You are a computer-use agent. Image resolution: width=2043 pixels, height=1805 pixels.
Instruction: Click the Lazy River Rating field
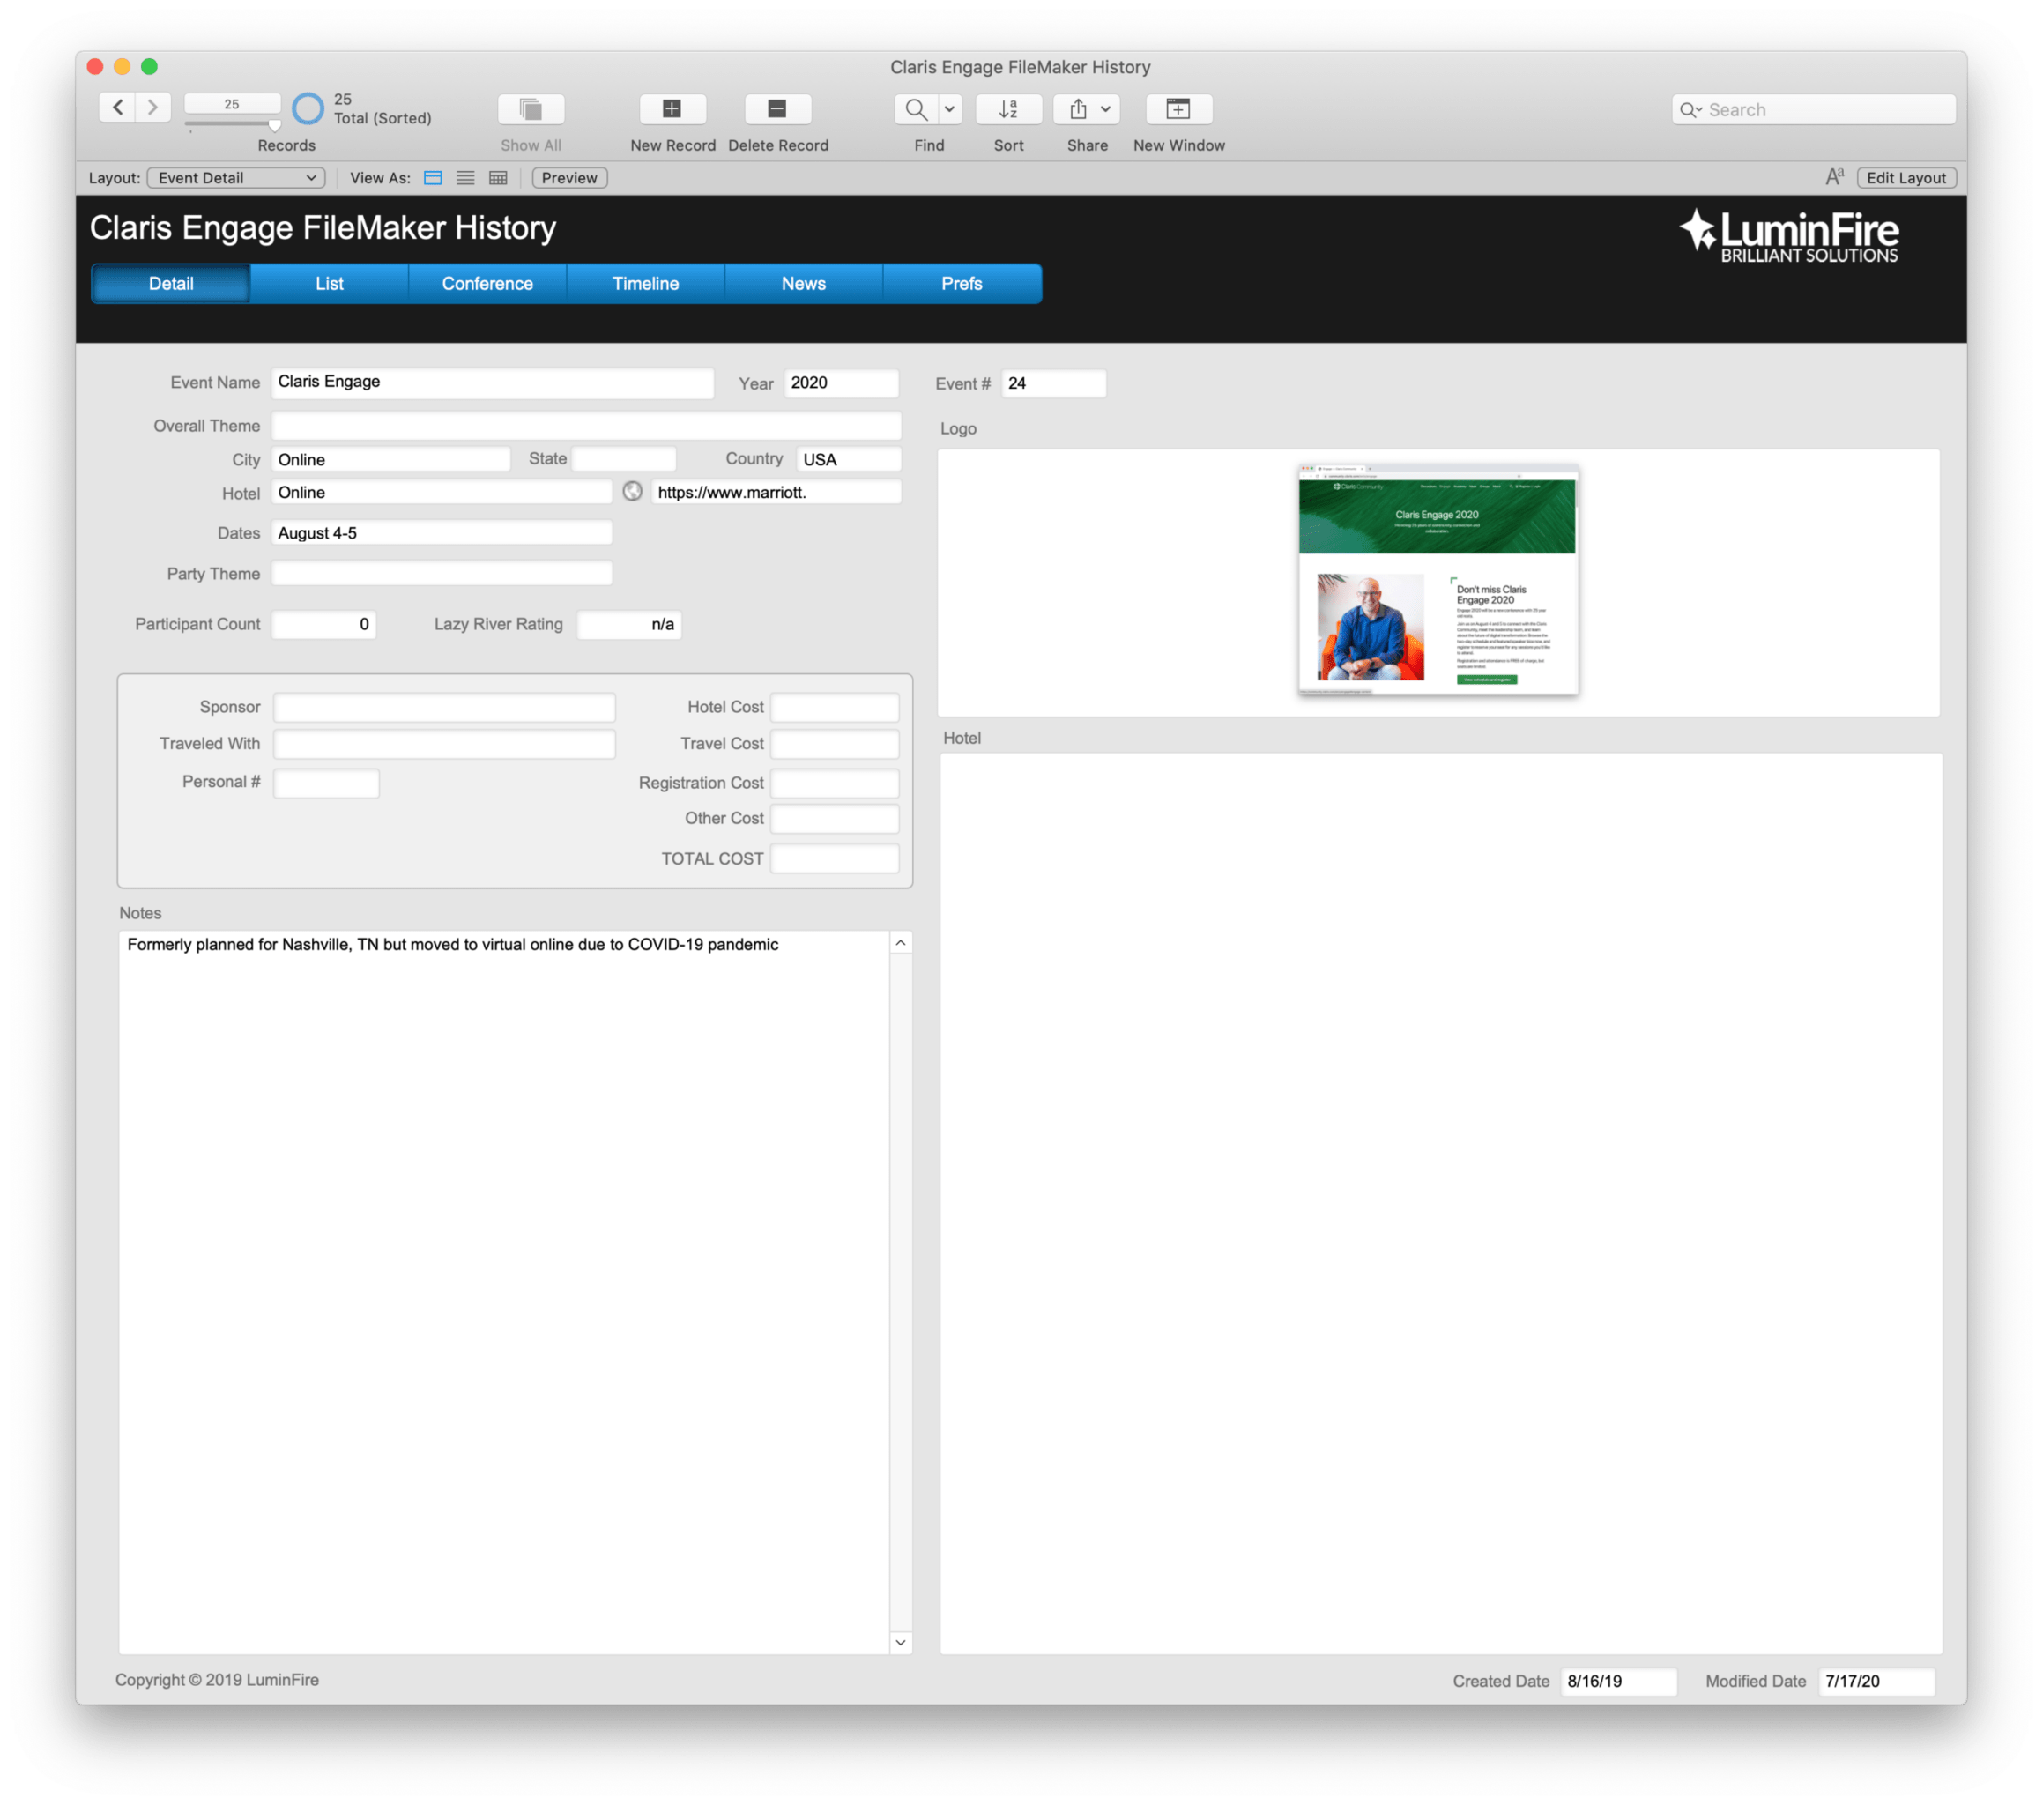pyautogui.click(x=629, y=625)
